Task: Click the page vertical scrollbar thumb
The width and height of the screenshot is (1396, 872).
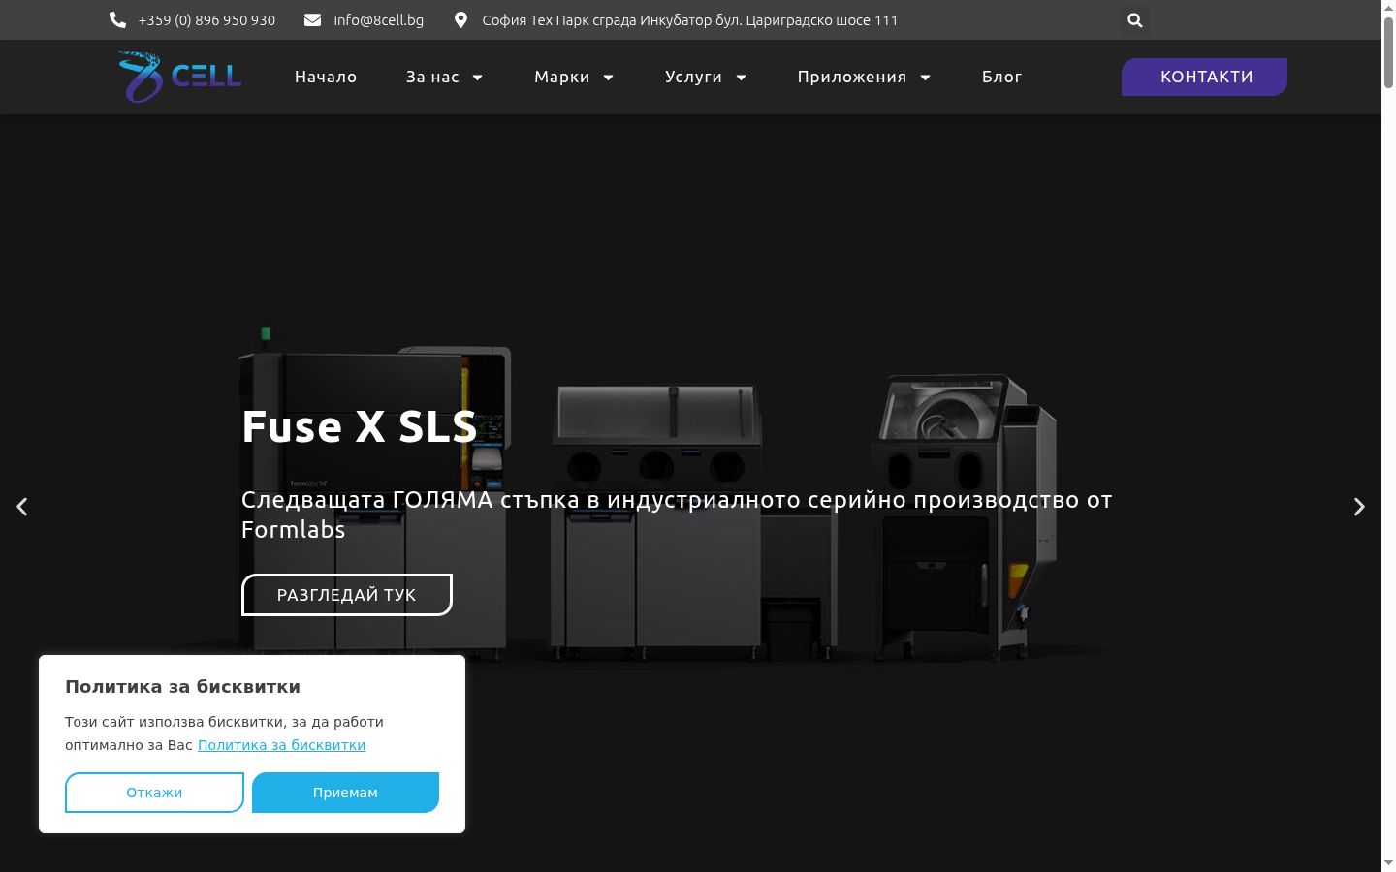Action: pyautogui.click(x=1388, y=53)
